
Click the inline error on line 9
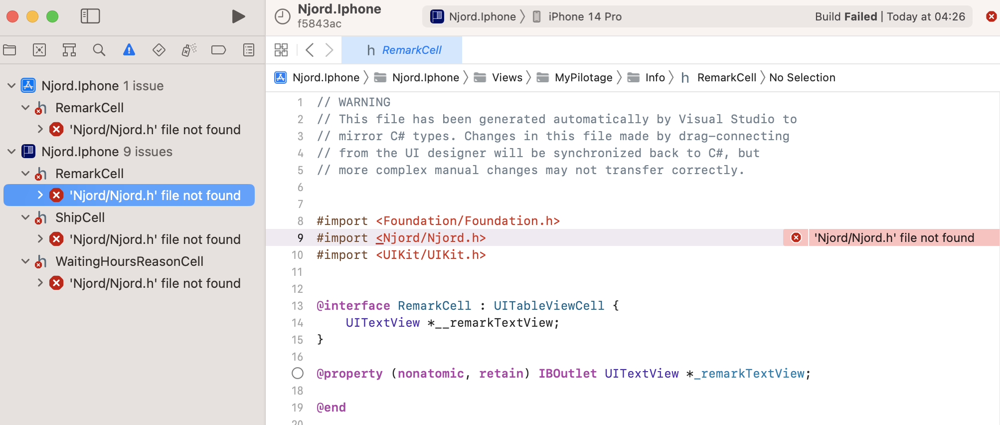[893, 238]
